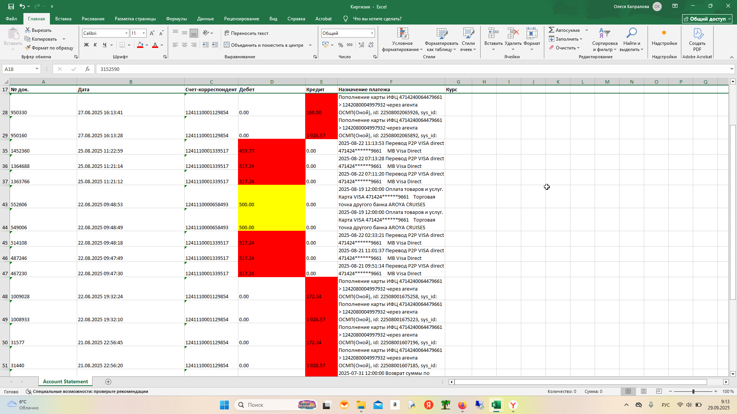Screen dimensions: 737x414
Task: Click the Find and Select magnifier icon
Action: coord(631,33)
